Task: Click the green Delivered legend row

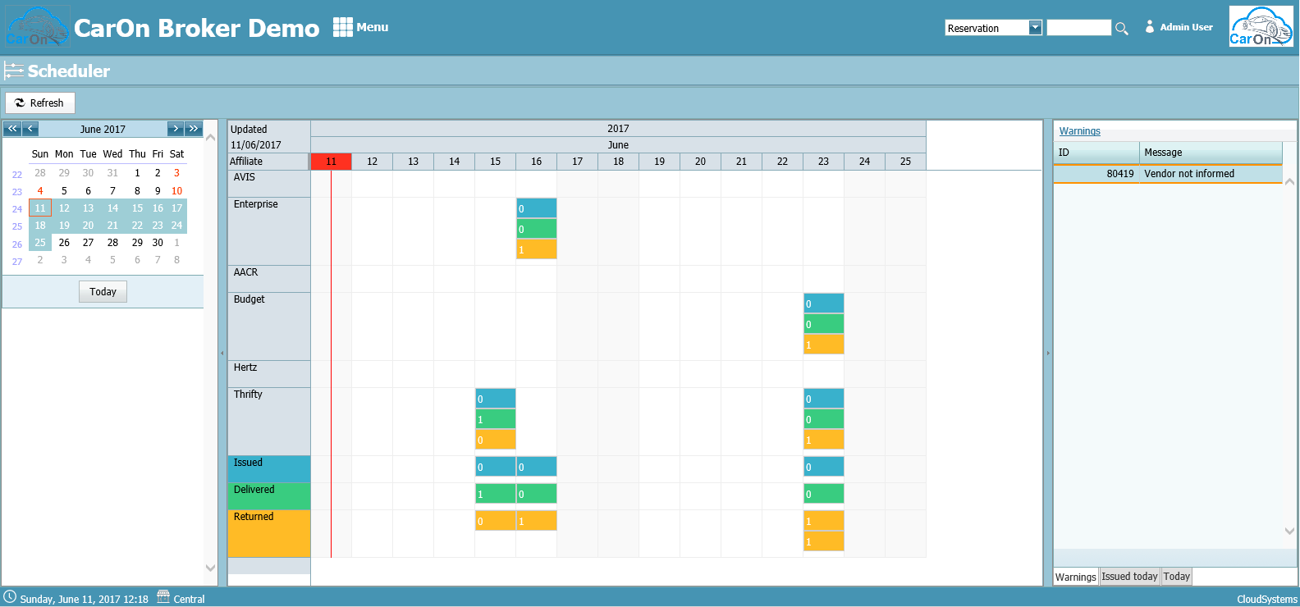Action: pyautogui.click(x=269, y=496)
